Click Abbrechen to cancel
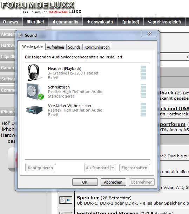The width and height of the screenshot is (189, 214). click(x=113, y=182)
